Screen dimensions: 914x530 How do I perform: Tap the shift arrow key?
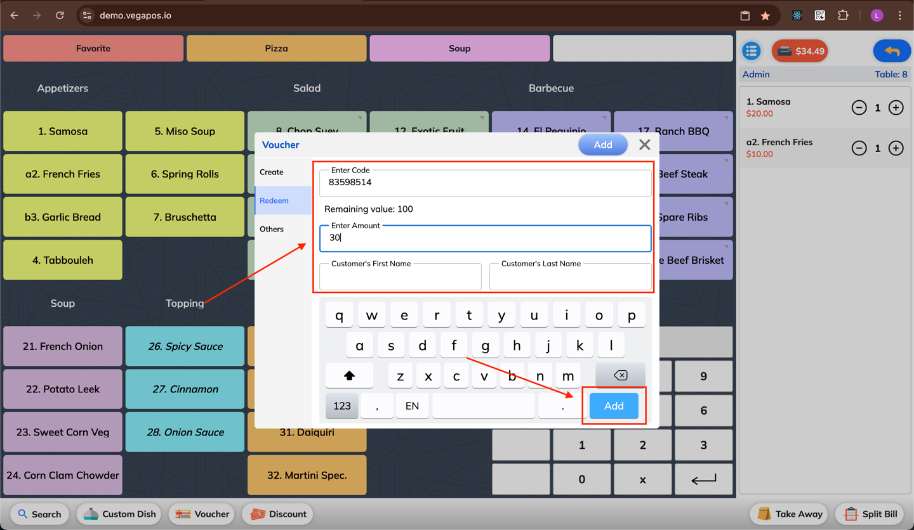coord(349,375)
